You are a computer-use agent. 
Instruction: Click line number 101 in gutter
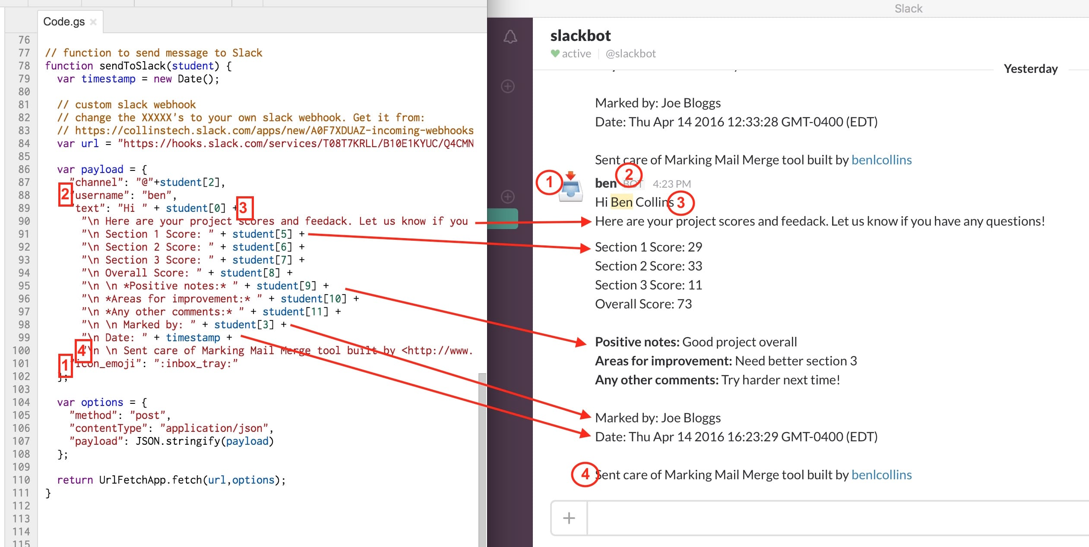(21, 364)
